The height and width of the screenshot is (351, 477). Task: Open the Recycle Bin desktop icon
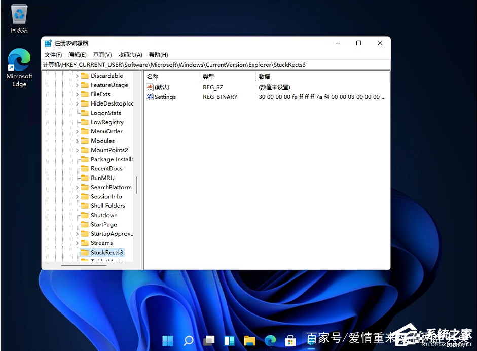click(19, 18)
